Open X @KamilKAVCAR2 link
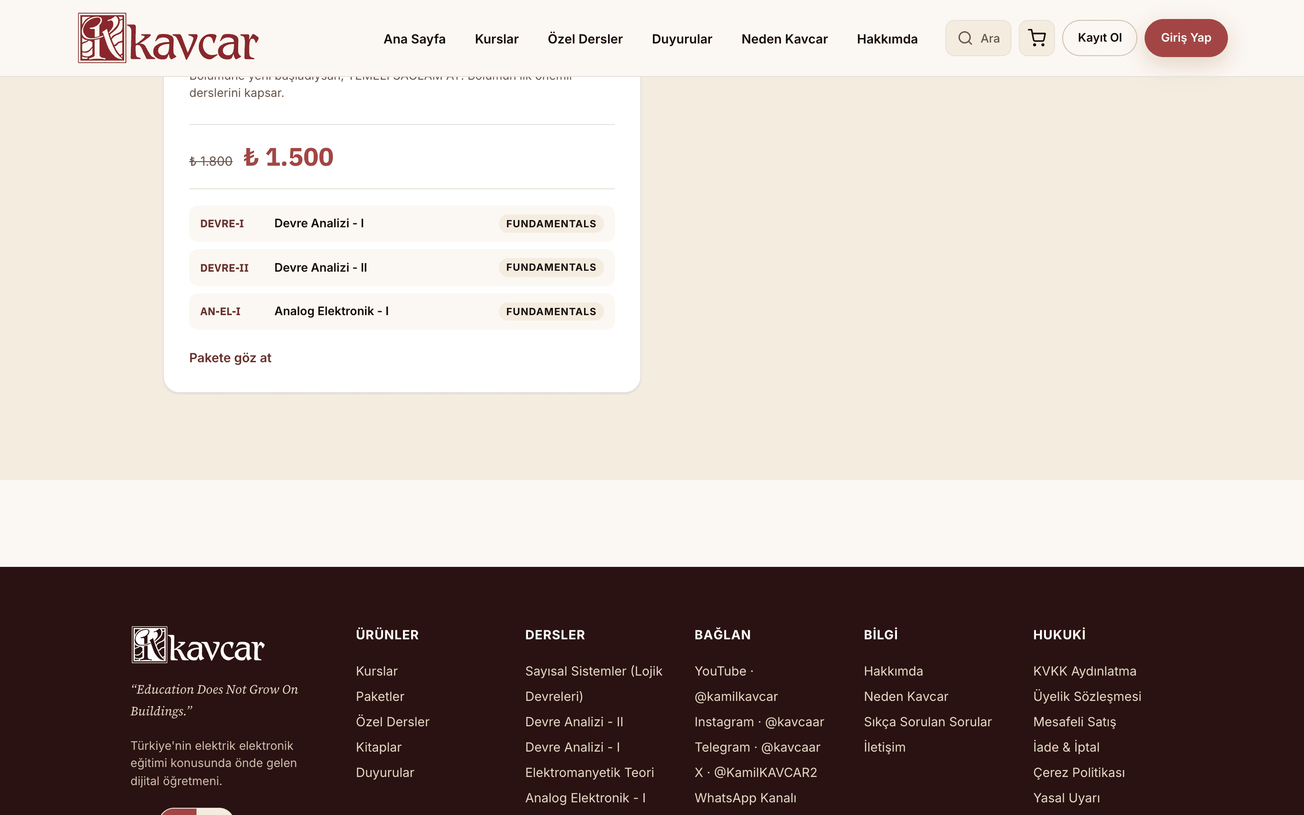Viewport: 1304px width, 815px height. (755, 772)
